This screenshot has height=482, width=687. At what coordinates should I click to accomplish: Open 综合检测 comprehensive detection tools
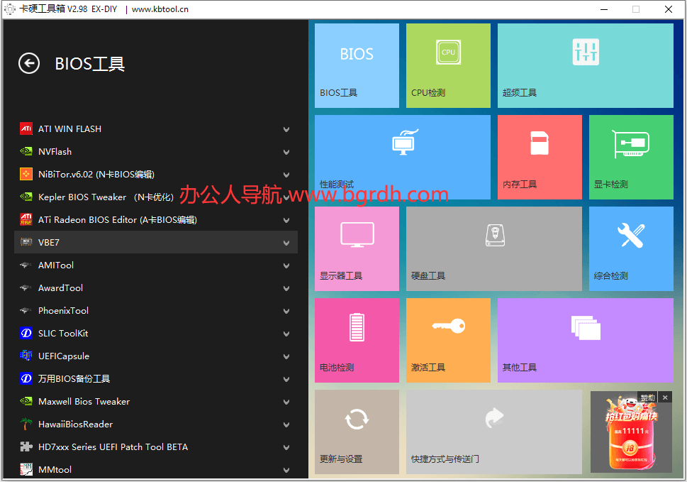(630, 248)
